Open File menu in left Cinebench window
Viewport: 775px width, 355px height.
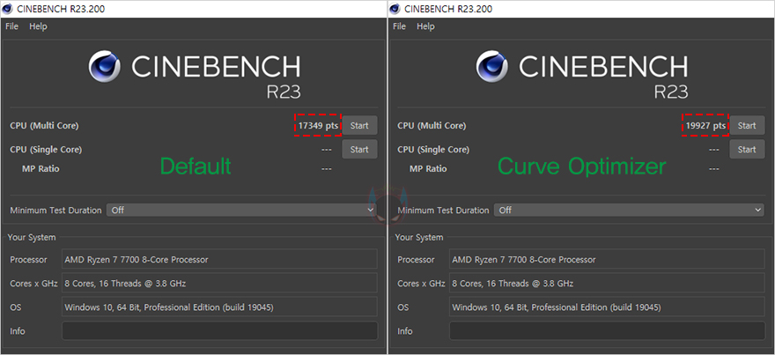pyautogui.click(x=11, y=26)
